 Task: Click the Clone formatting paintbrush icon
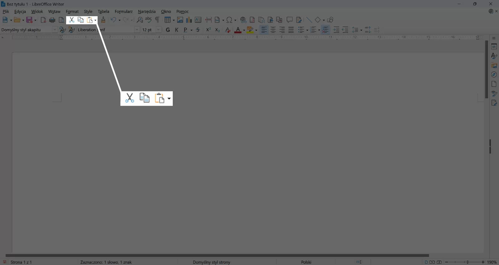point(103,20)
